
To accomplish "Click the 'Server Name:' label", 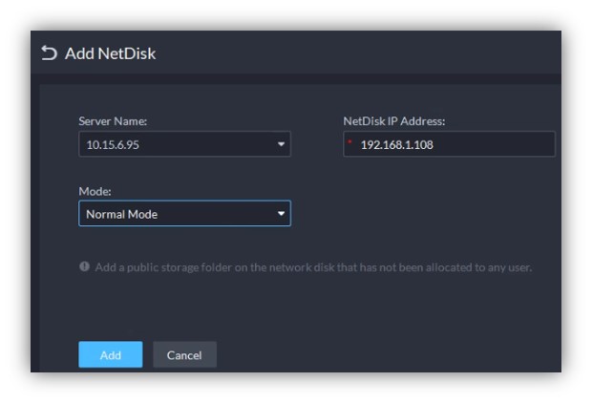I will pyautogui.click(x=113, y=121).
